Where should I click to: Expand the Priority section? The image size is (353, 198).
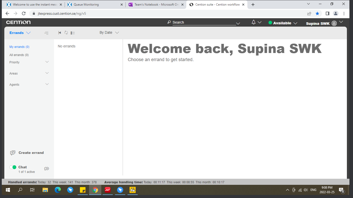[47, 62]
